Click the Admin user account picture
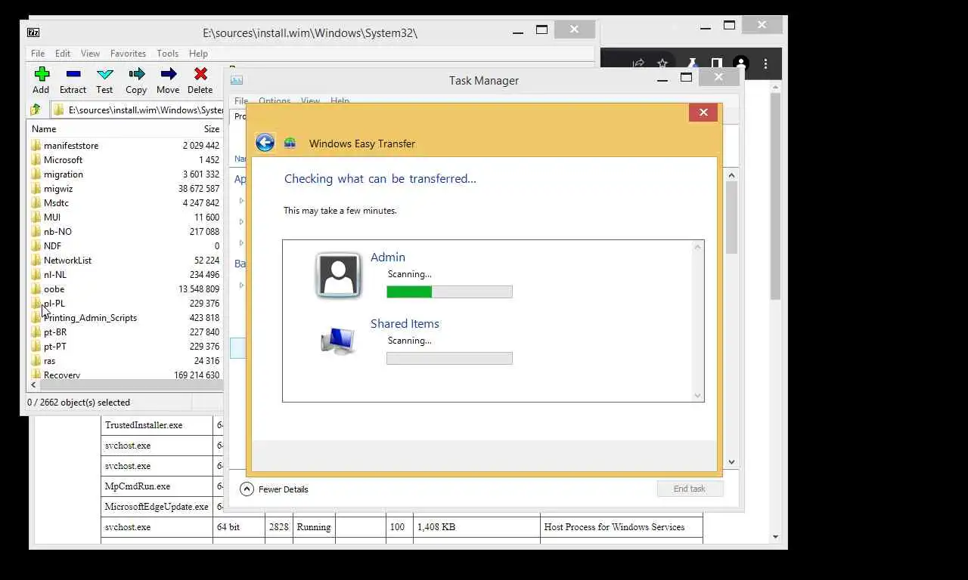968x580 pixels. [338, 275]
